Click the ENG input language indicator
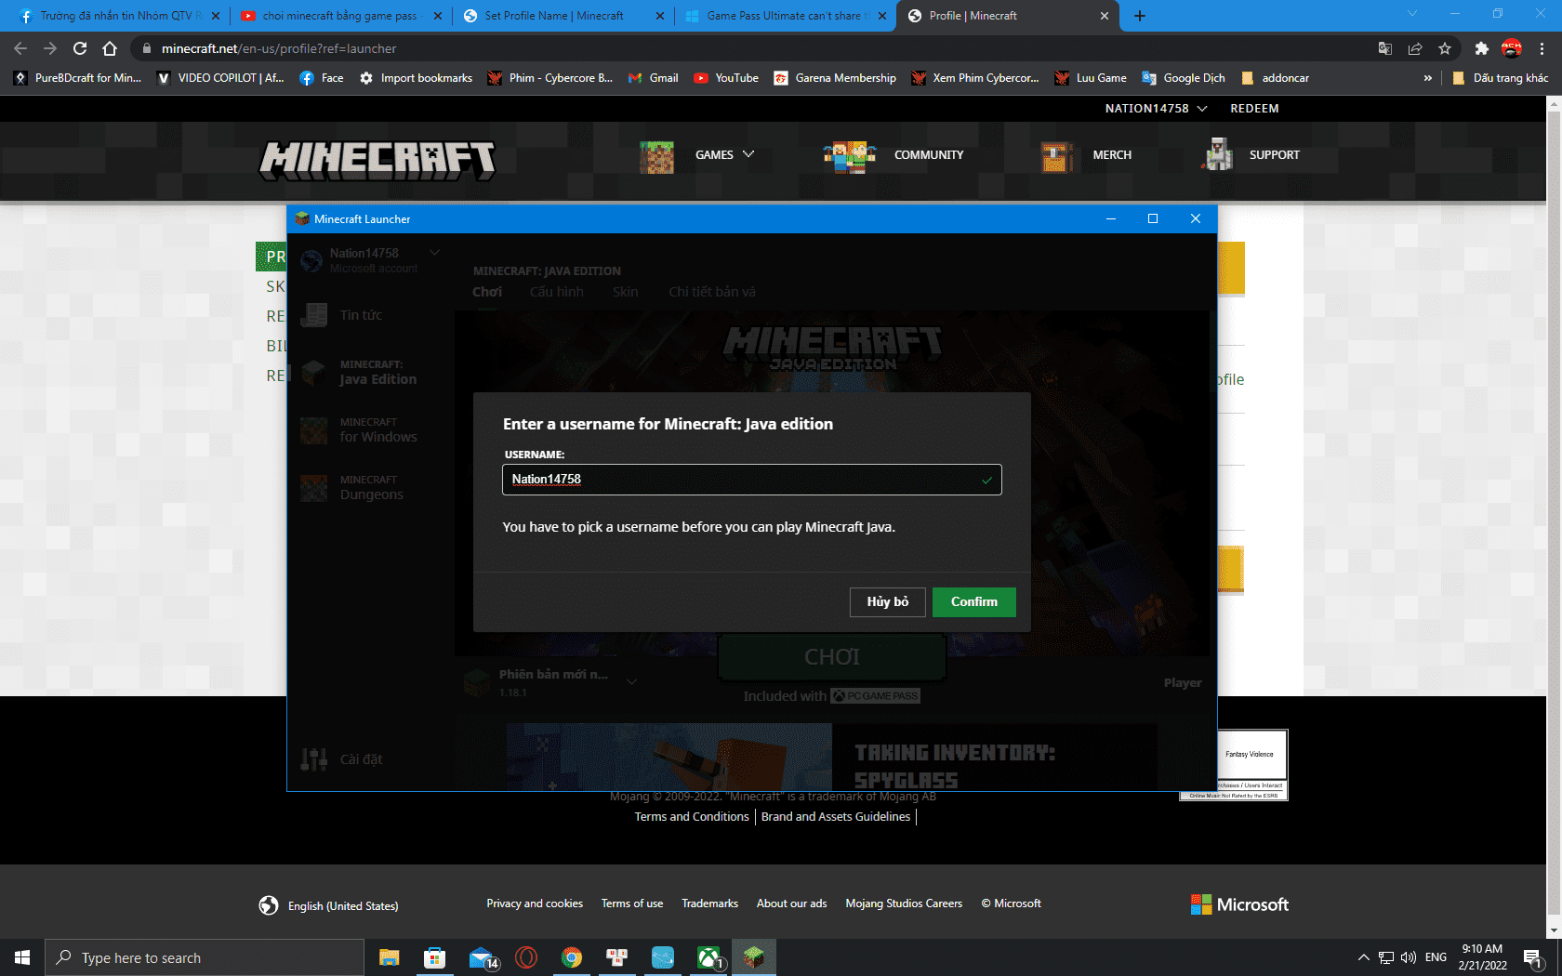 click(x=1436, y=957)
